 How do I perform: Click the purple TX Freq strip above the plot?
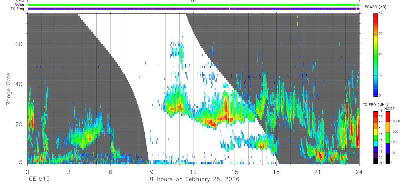tap(193, 9)
